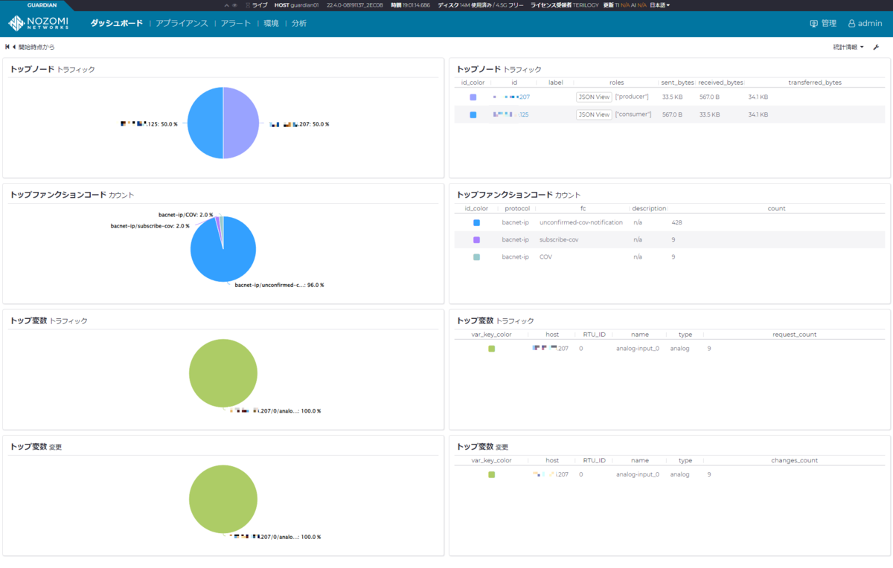
Task: Click green pie in トップ変数 トラフィック chart
Action: pyautogui.click(x=223, y=374)
